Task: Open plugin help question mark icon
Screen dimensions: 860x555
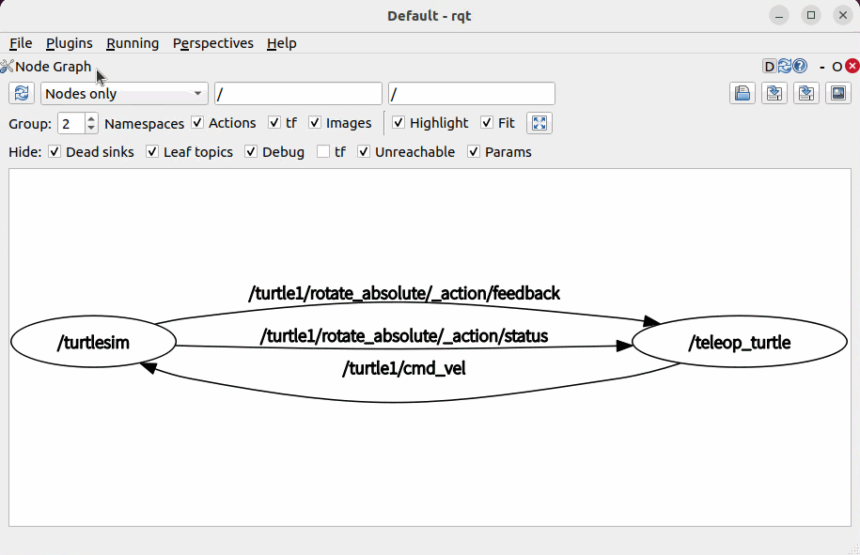Action: (800, 67)
